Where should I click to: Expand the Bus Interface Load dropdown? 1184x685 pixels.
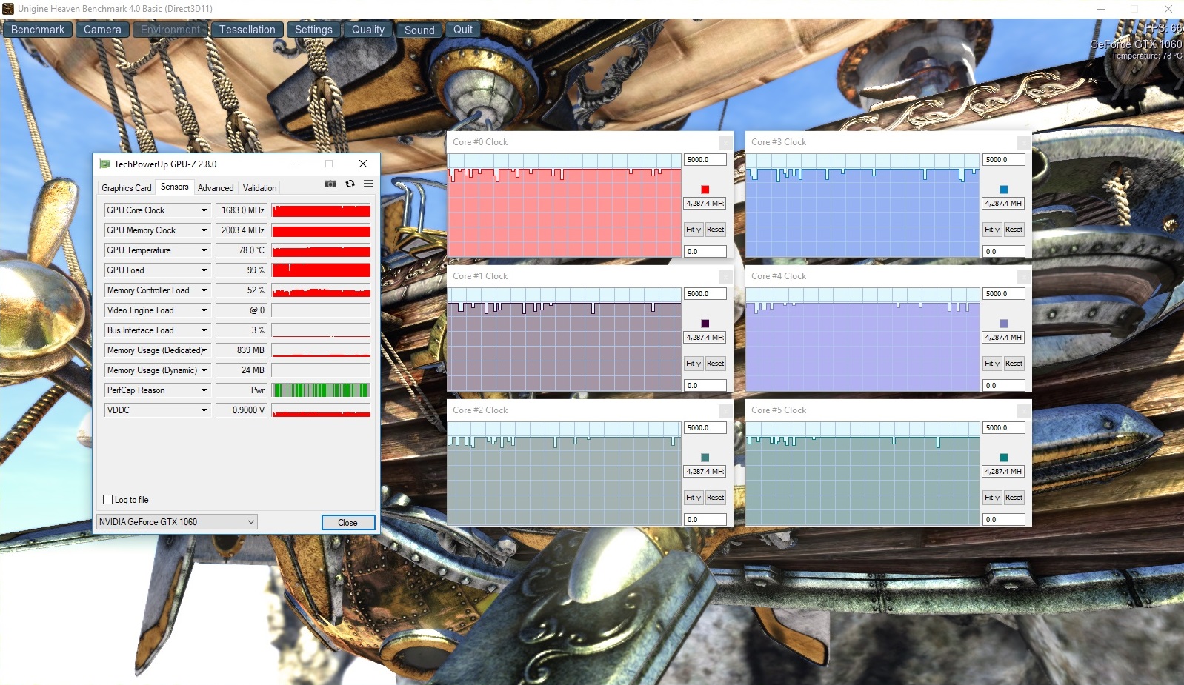point(204,330)
